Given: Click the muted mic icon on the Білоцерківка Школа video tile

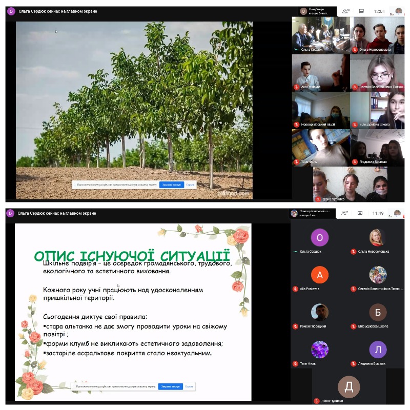Looking at the screenshot, I should (x=355, y=125).
